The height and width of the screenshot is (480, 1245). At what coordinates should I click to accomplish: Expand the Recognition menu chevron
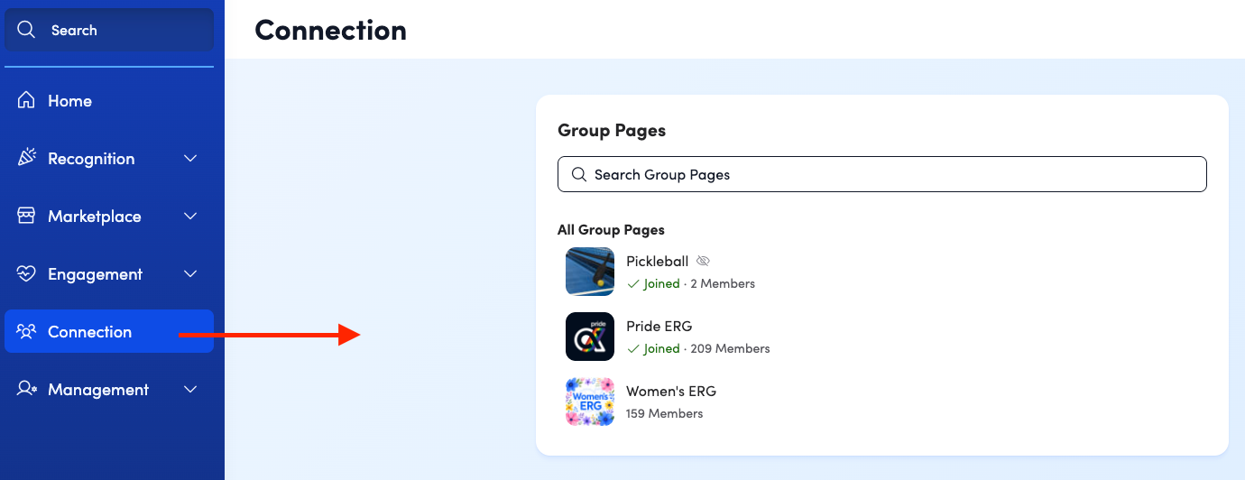coord(190,158)
